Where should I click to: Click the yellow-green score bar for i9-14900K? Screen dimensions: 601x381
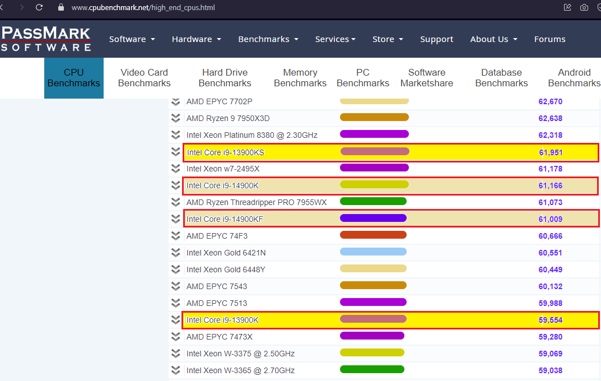point(375,185)
